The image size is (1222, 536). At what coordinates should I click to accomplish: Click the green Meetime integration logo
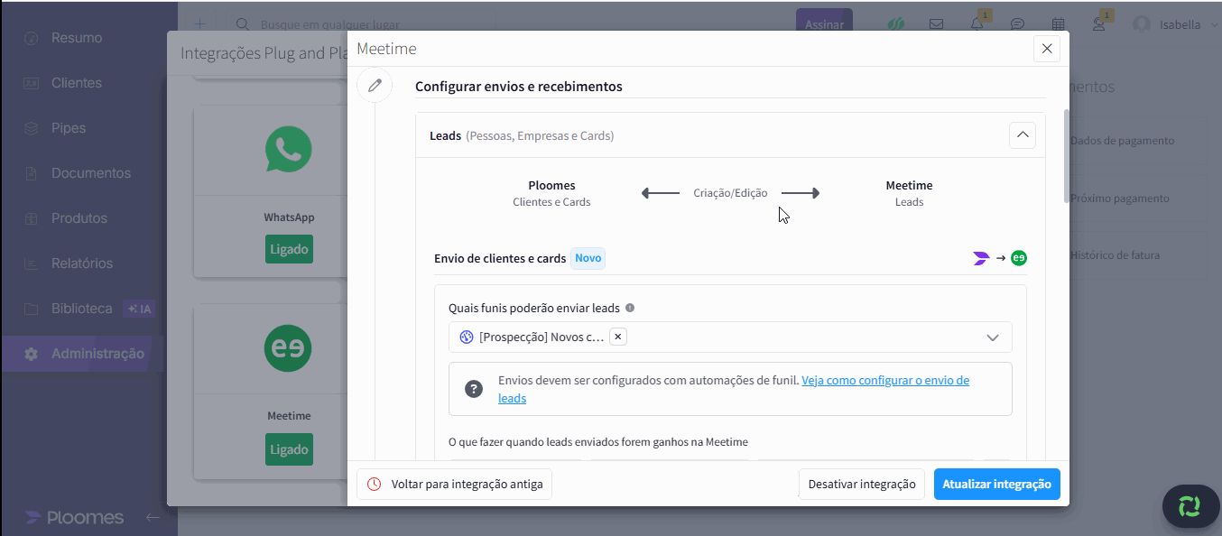(x=289, y=348)
